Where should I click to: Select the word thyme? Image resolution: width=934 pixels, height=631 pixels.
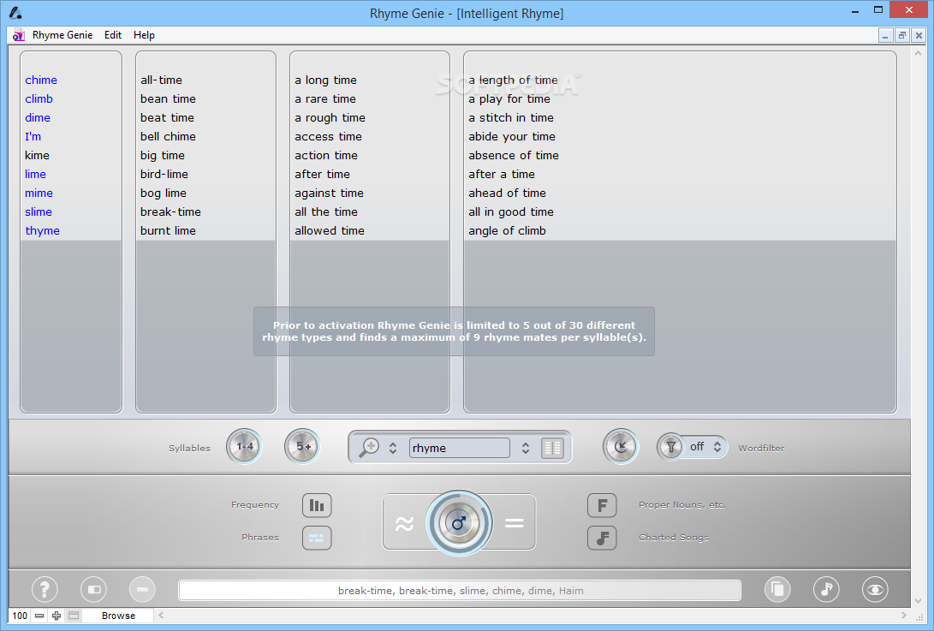click(42, 231)
